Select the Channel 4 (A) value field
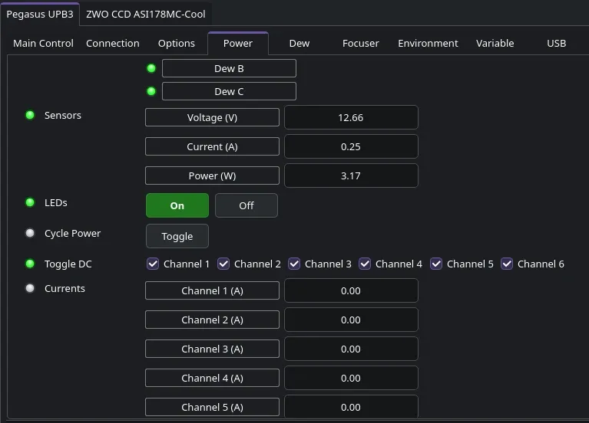This screenshot has width=589, height=423. [351, 378]
